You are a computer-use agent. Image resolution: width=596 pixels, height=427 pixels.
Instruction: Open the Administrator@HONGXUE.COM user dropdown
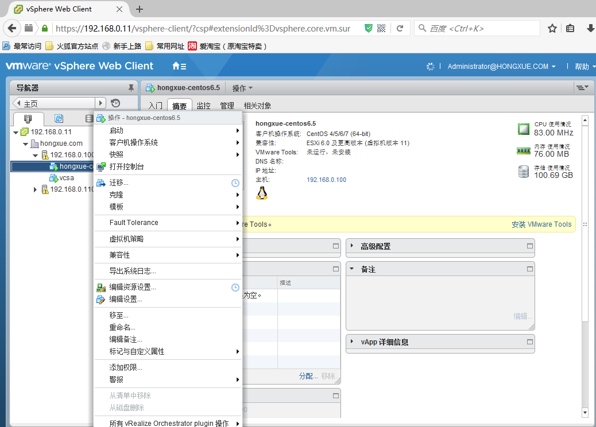pos(501,67)
